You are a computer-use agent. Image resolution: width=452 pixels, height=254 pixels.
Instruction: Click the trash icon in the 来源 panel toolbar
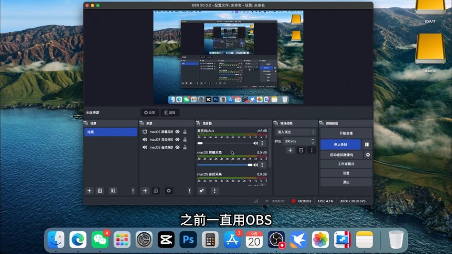[156, 190]
